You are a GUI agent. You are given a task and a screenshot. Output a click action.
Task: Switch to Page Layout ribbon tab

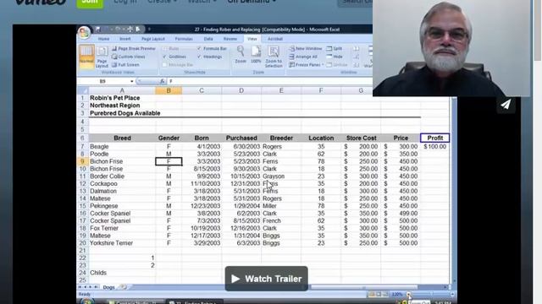[x=153, y=39]
